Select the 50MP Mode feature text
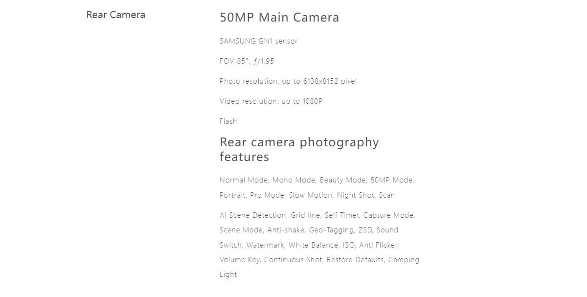587x297 pixels. 391,180
